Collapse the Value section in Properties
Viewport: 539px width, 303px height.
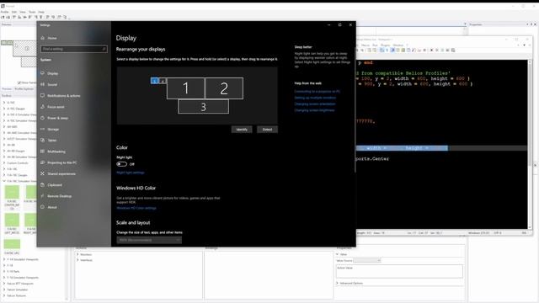[337, 254]
